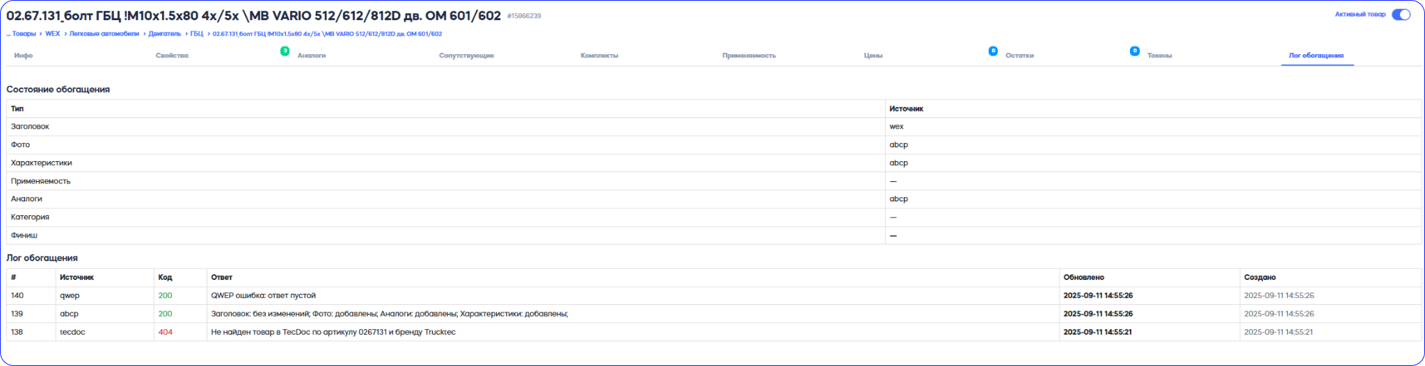Go to the Комплекты tab
The height and width of the screenshot is (366, 1425).
[599, 56]
